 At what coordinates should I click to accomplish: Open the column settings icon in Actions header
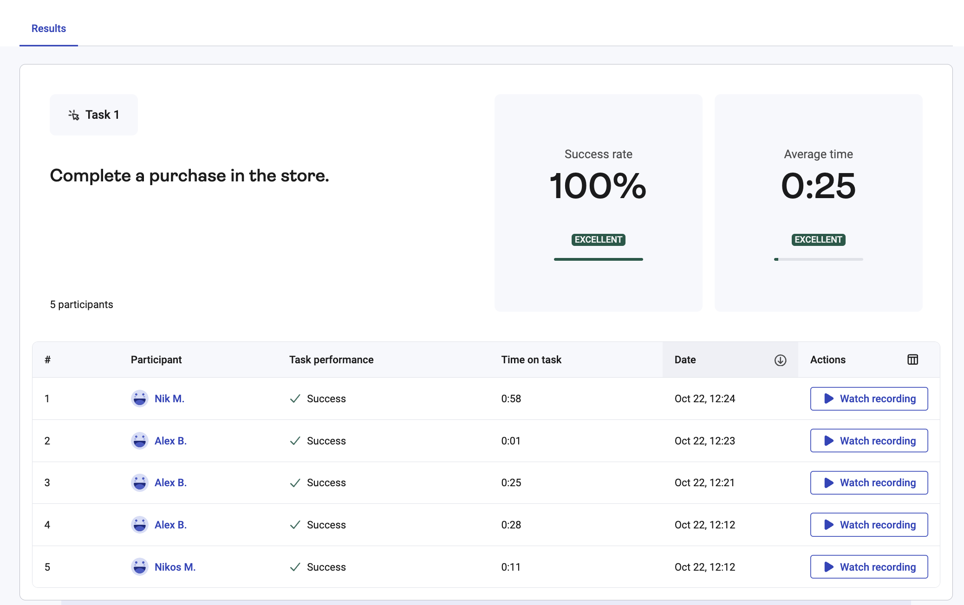click(x=912, y=360)
